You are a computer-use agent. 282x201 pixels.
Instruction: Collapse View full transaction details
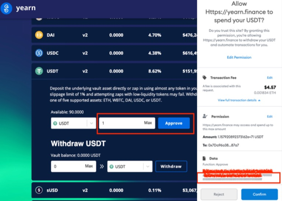click(x=239, y=100)
